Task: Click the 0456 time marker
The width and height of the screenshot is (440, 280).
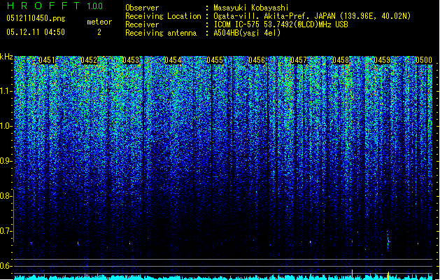Action: pyautogui.click(x=257, y=60)
